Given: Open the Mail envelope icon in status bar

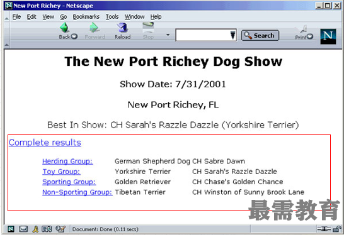Looking at the screenshot, I should pos(23,229).
